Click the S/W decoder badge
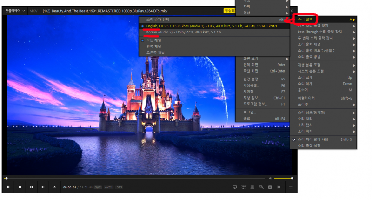 point(98,187)
